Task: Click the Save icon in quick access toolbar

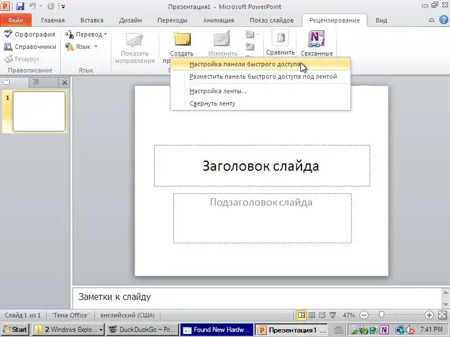Action: (20, 6)
